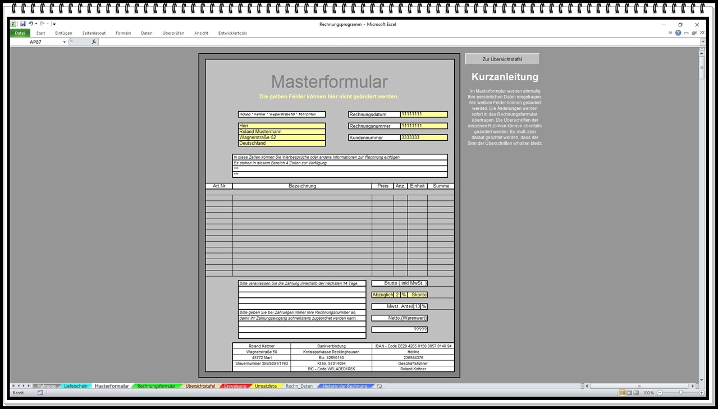Viewport: 718px width, 409px height.
Task: Open the Formeln ribbon tab
Action: pyautogui.click(x=124, y=33)
